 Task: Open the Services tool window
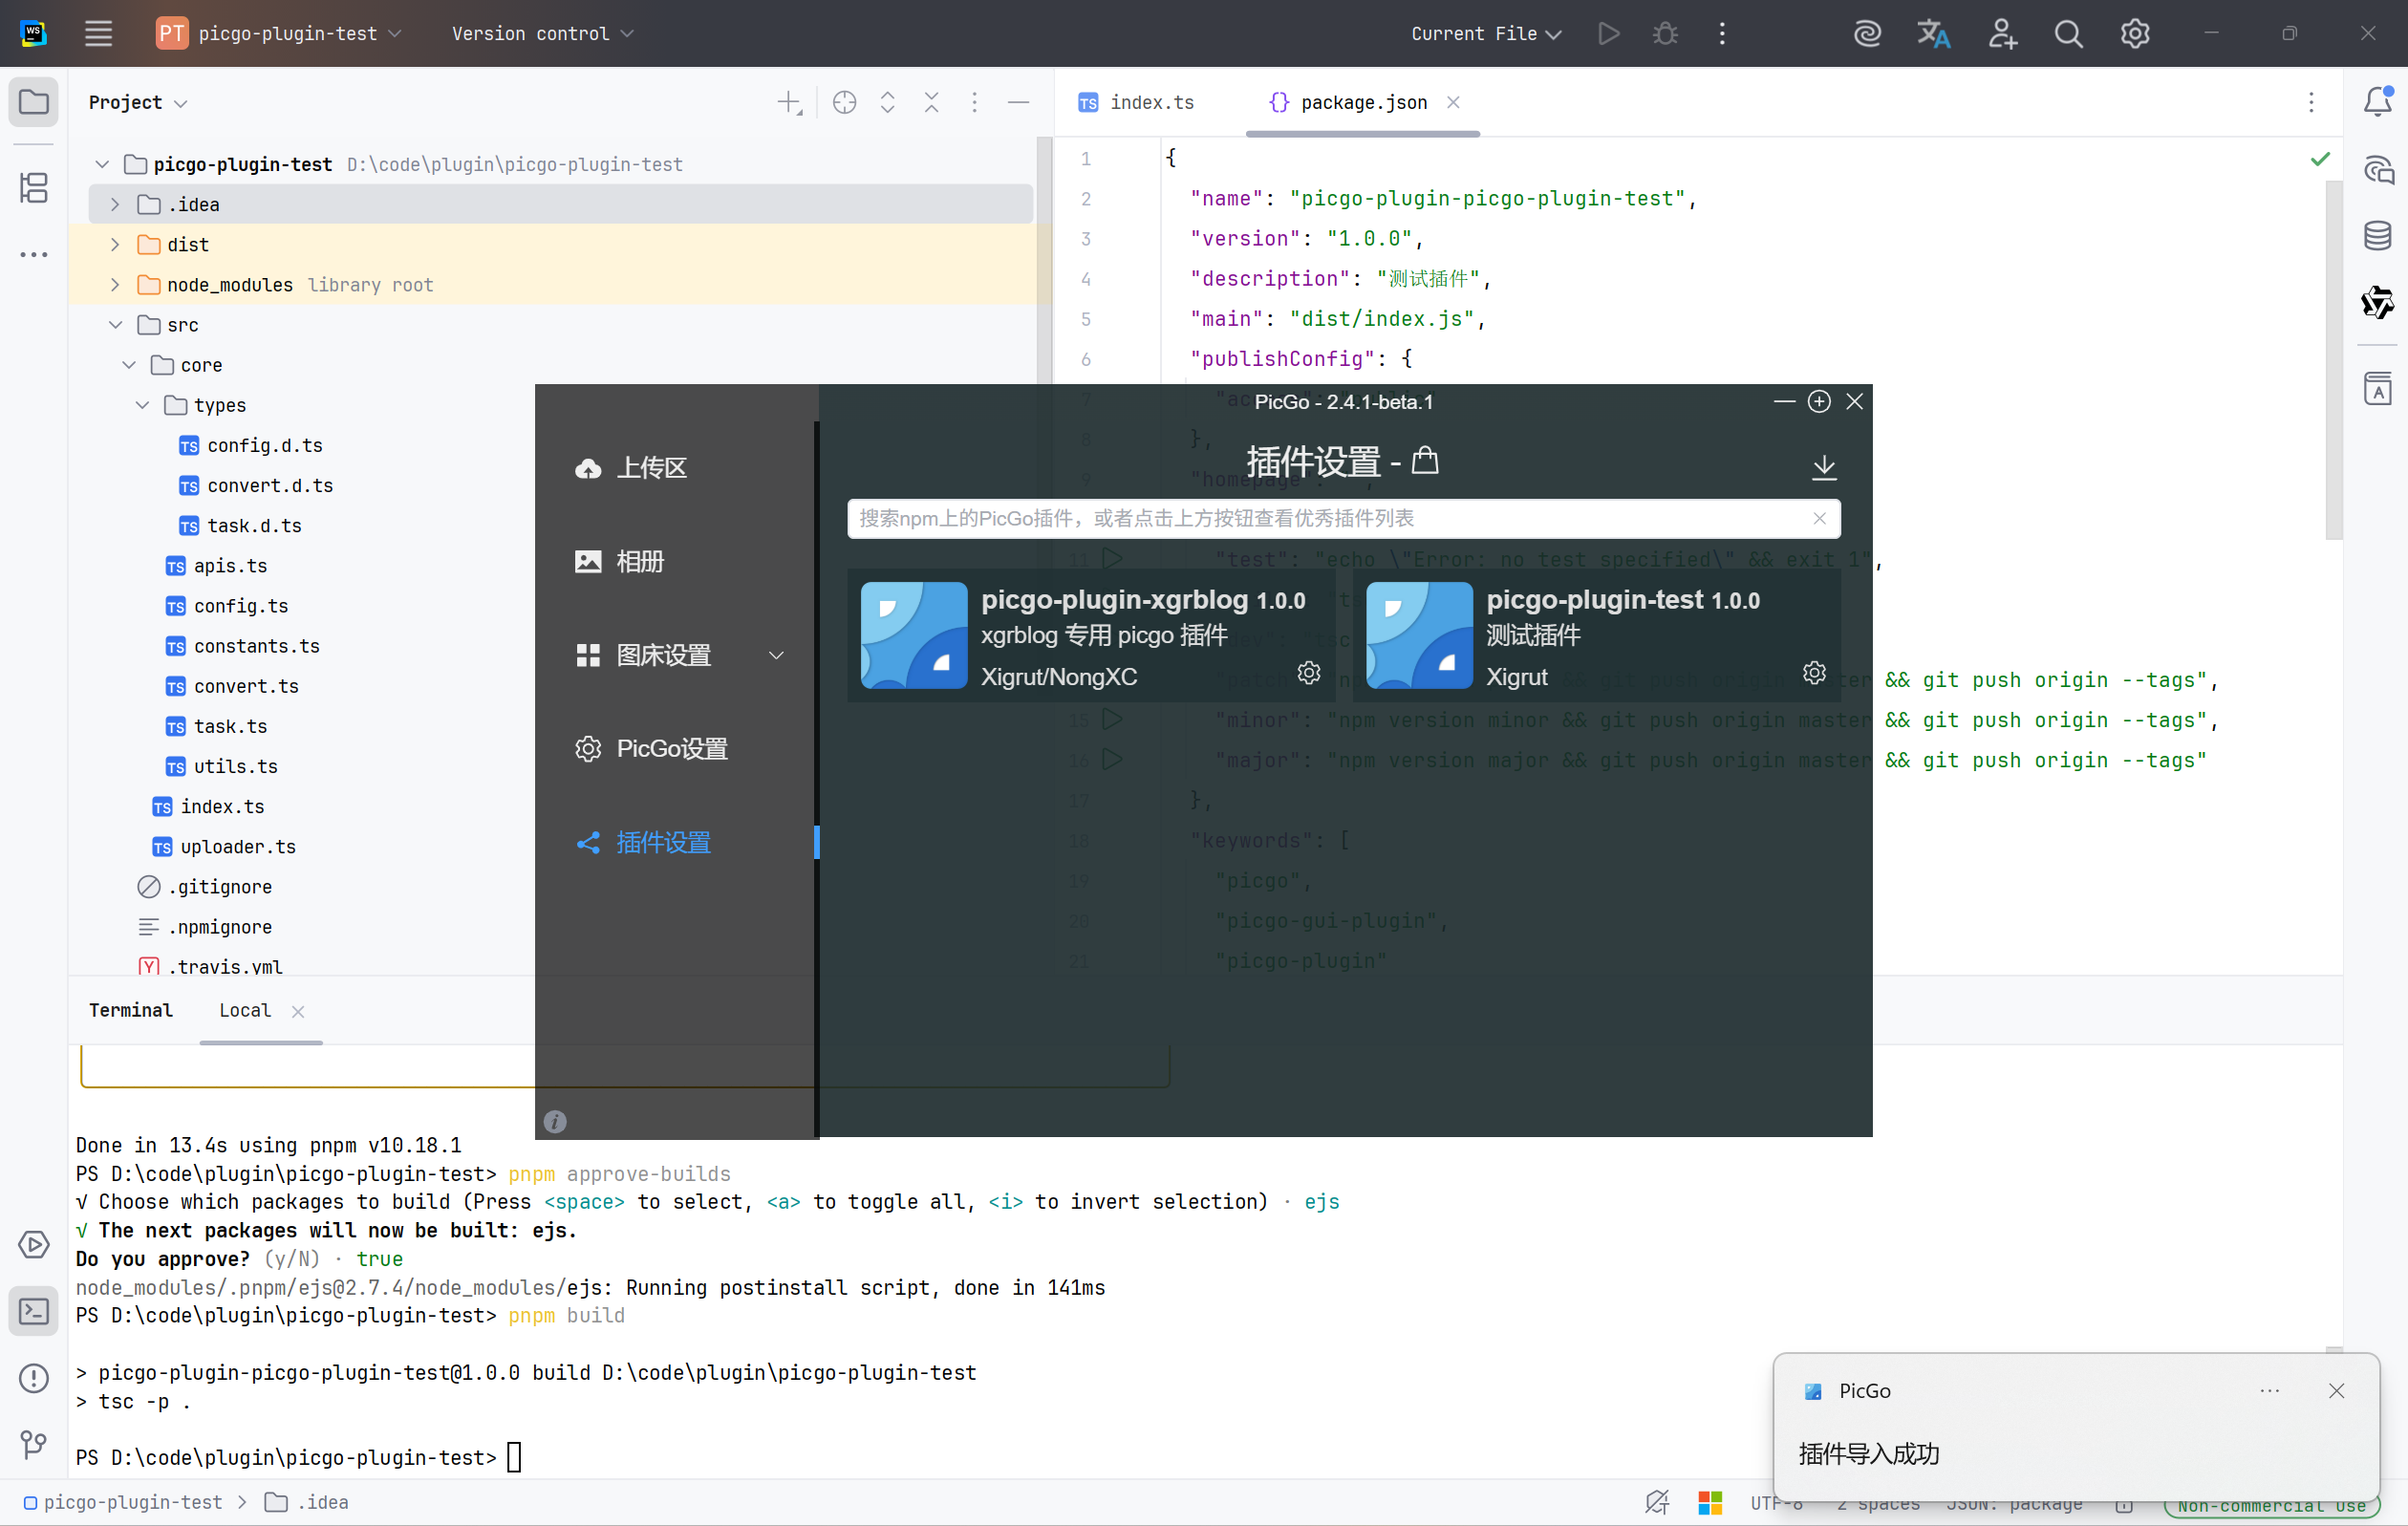[34, 1244]
